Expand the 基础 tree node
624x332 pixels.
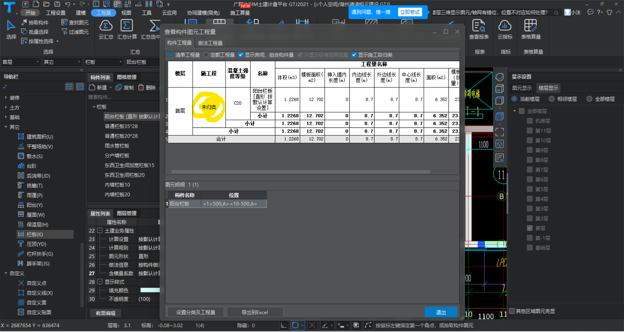tap(6, 117)
